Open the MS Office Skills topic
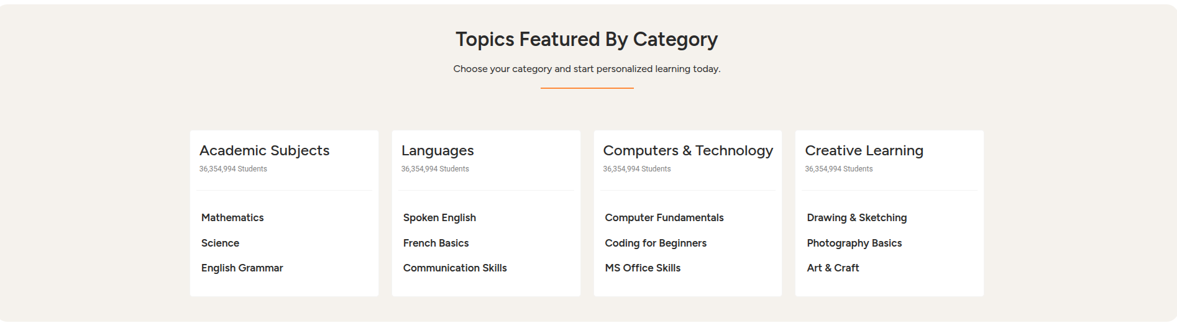Viewport: 1177px width, 323px height. pos(643,268)
